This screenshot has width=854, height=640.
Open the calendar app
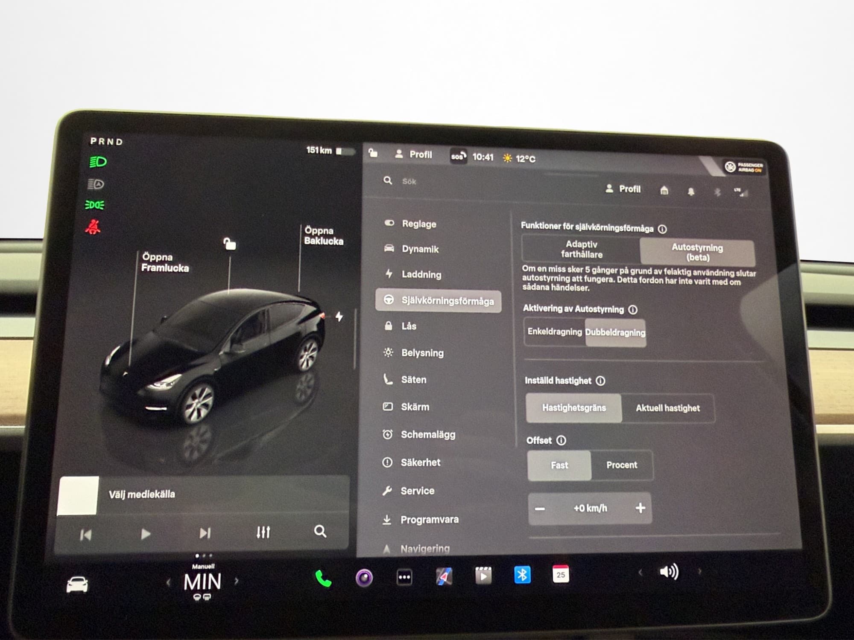[560, 574]
